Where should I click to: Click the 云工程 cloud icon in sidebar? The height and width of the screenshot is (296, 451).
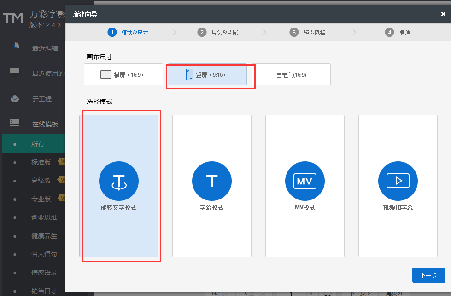click(x=14, y=98)
